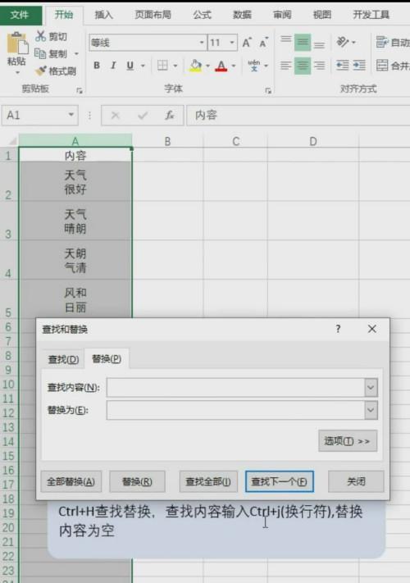Select cell containing 天气 晴朗
410x583 pixels.
click(x=75, y=221)
